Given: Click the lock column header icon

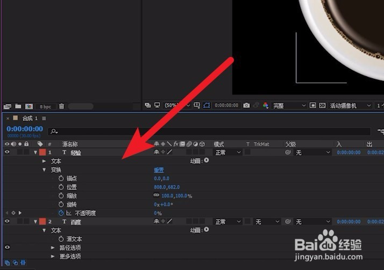Looking at the screenshot, I should coord(26,144).
